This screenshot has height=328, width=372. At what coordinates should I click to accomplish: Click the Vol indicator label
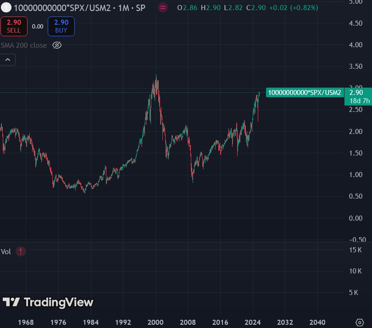6,251
